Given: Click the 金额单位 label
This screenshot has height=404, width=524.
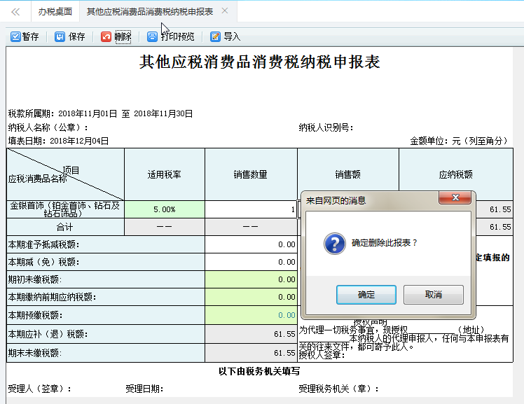Looking at the screenshot, I should tap(459, 141).
